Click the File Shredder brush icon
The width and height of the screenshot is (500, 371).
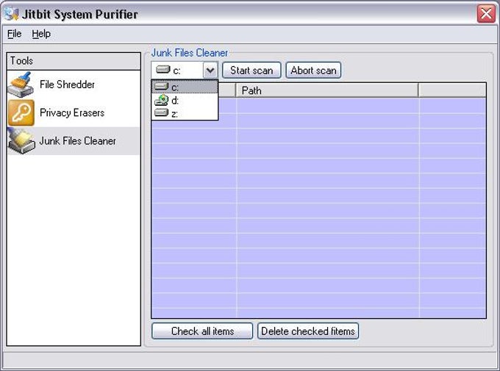pyautogui.click(x=21, y=84)
